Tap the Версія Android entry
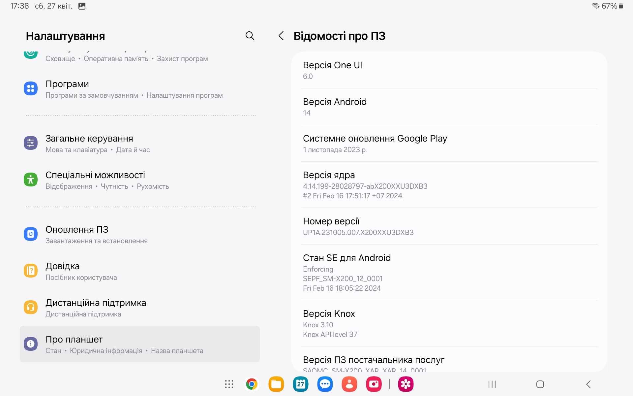Viewport: 633px width, 396px height. pos(449,107)
